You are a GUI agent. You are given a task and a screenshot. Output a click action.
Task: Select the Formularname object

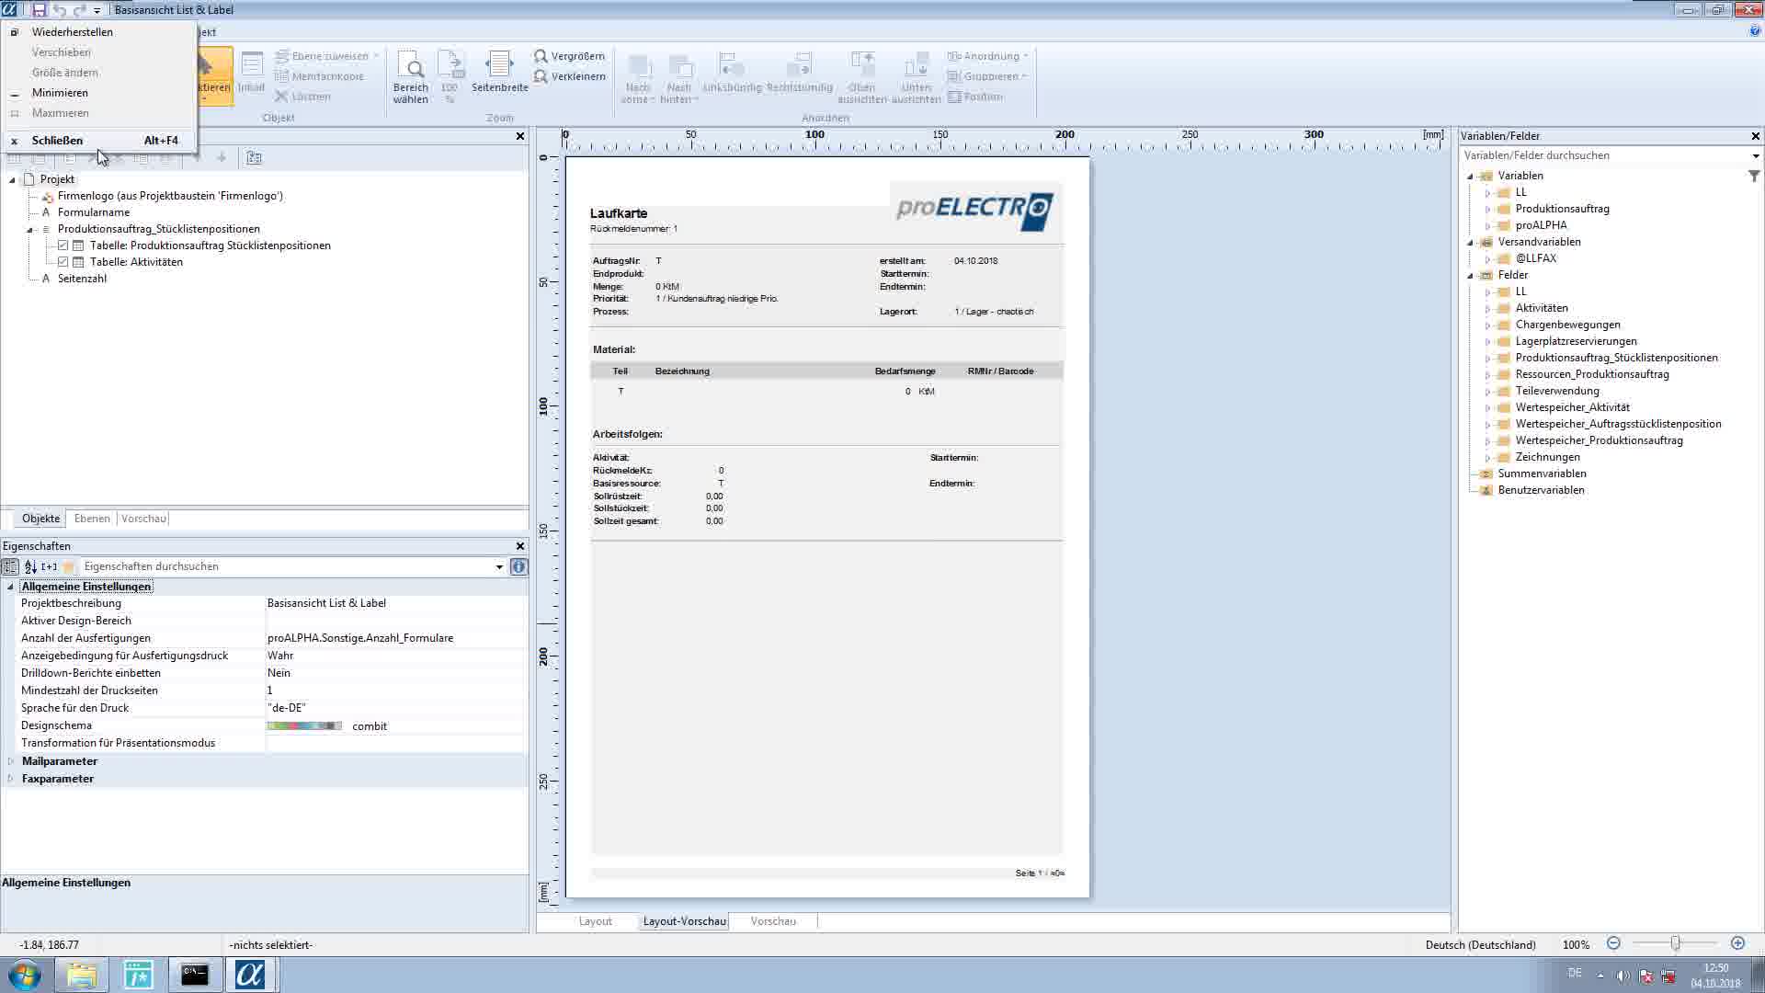coord(94,212)
